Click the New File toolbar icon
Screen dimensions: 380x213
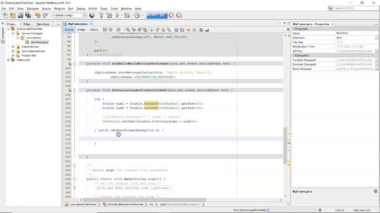pos(5,15)
